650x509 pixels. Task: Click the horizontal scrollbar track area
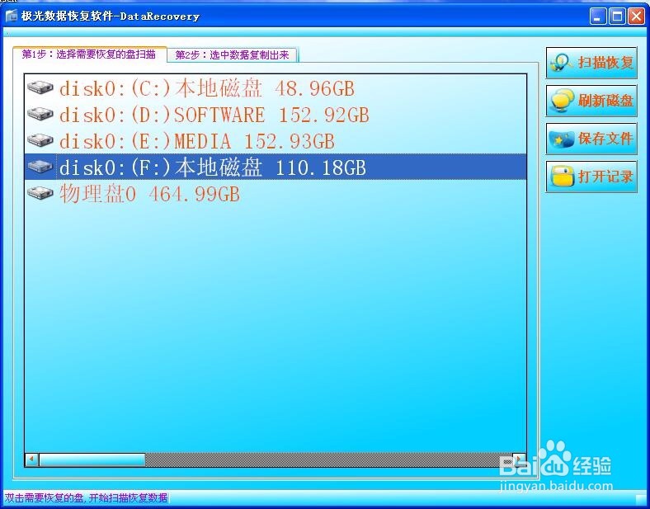click(329, 460)
